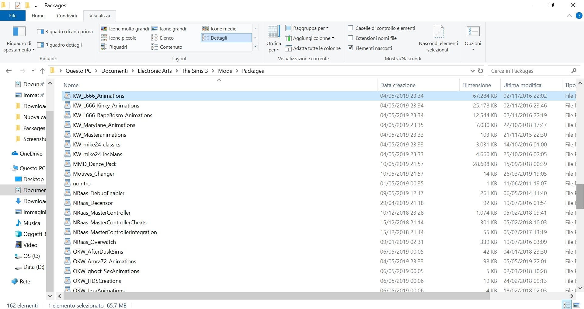The image size is (584, 309).
Task: Toggle the Riquadro dettagli pane
Action: (59, 45)
